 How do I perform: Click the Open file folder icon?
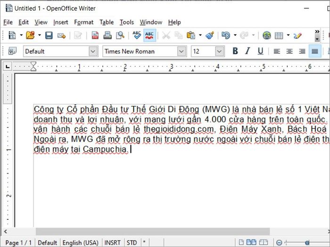(x=30, y=35)
